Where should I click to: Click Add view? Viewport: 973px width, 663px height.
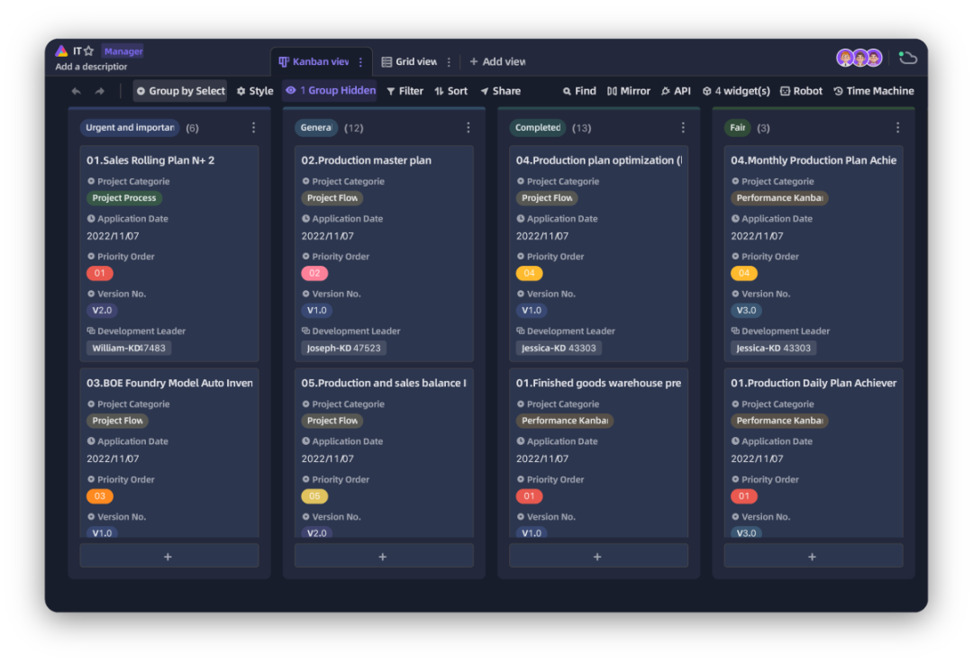click(x=497, y=62)
